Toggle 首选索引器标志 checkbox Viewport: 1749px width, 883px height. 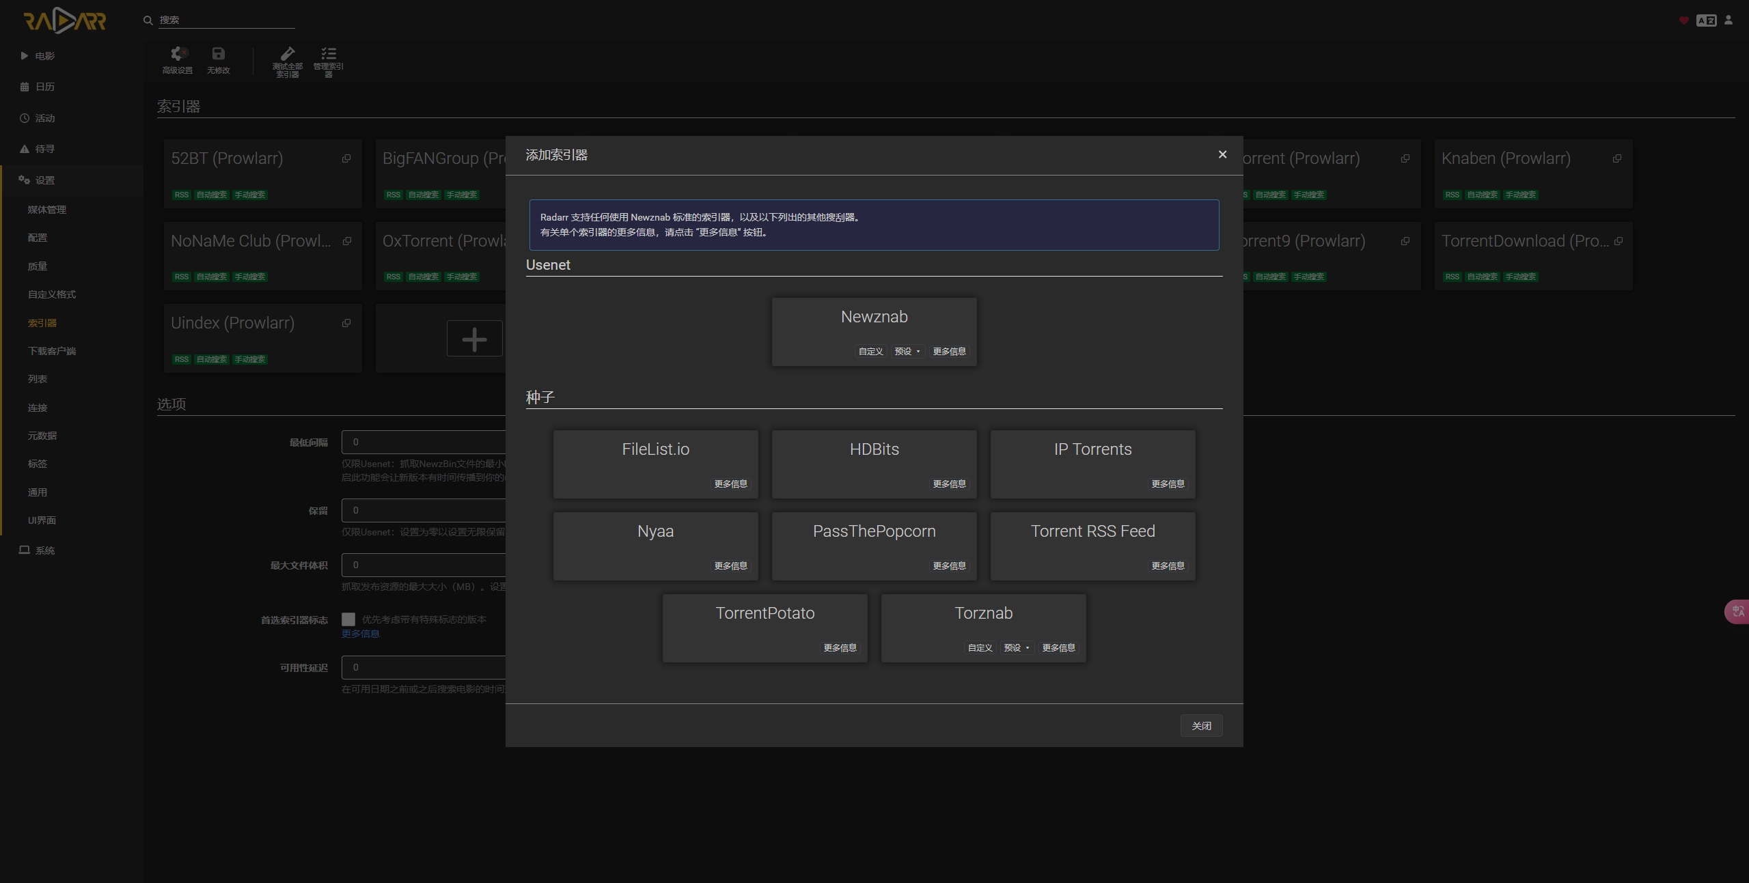[348, 619]
